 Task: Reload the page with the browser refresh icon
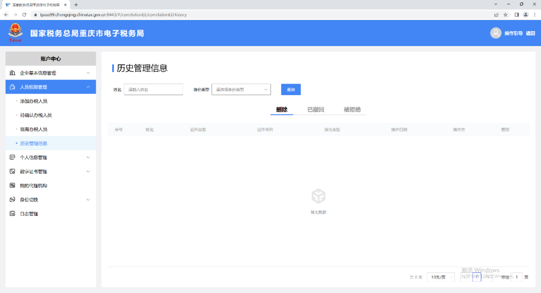[x=24, y=15]
